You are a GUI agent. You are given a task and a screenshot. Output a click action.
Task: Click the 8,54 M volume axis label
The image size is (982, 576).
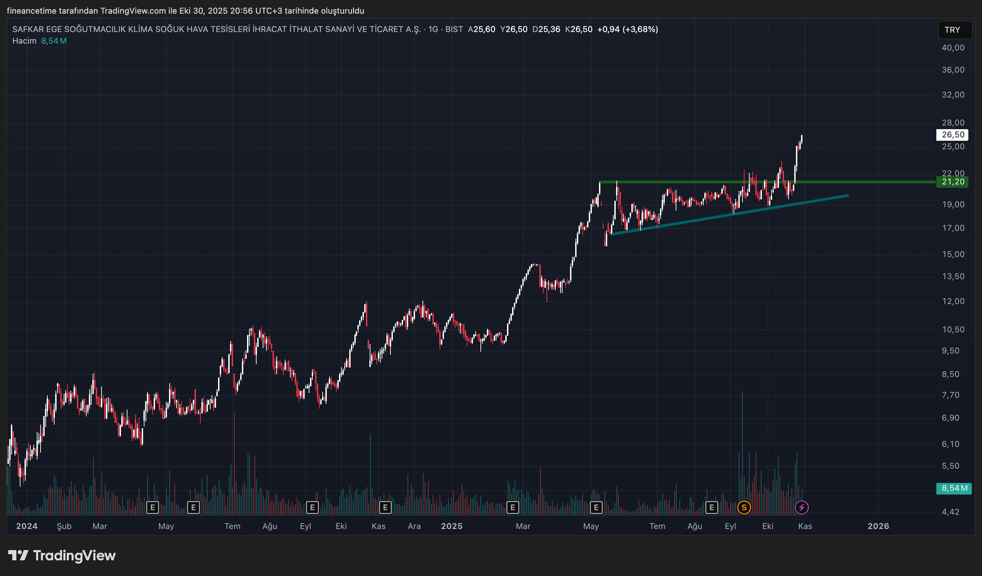954,488
